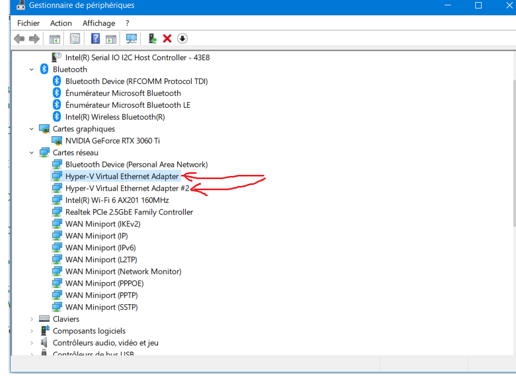Click the WAN Miniport (SSTP) adapter icon
Image resolution: width=516 pixels, height=383 pixels.
[x=57, y=307]
